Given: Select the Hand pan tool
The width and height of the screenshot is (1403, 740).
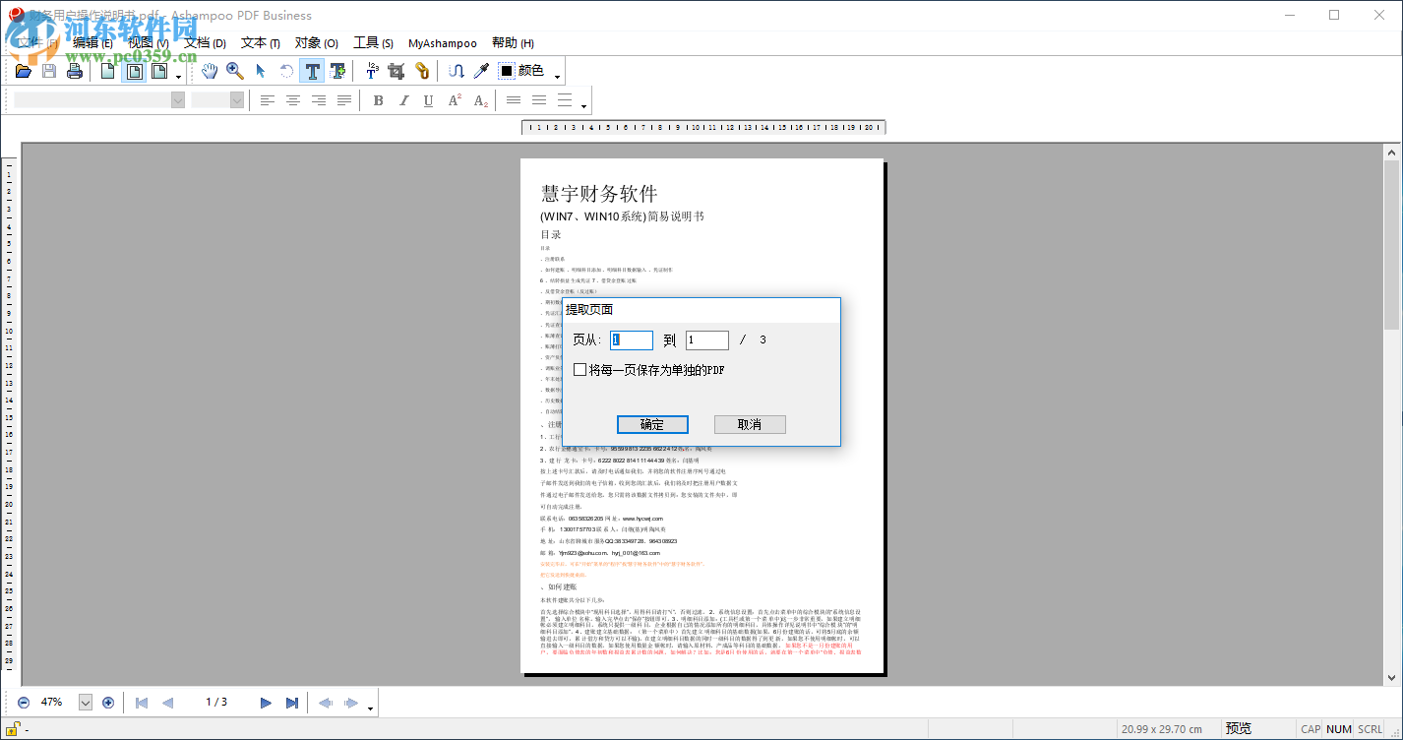Looking at the screenshot, I should click(x=210, y=71).
